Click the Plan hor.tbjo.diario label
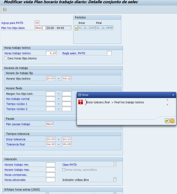177x194 pixels. pos(13,28)
